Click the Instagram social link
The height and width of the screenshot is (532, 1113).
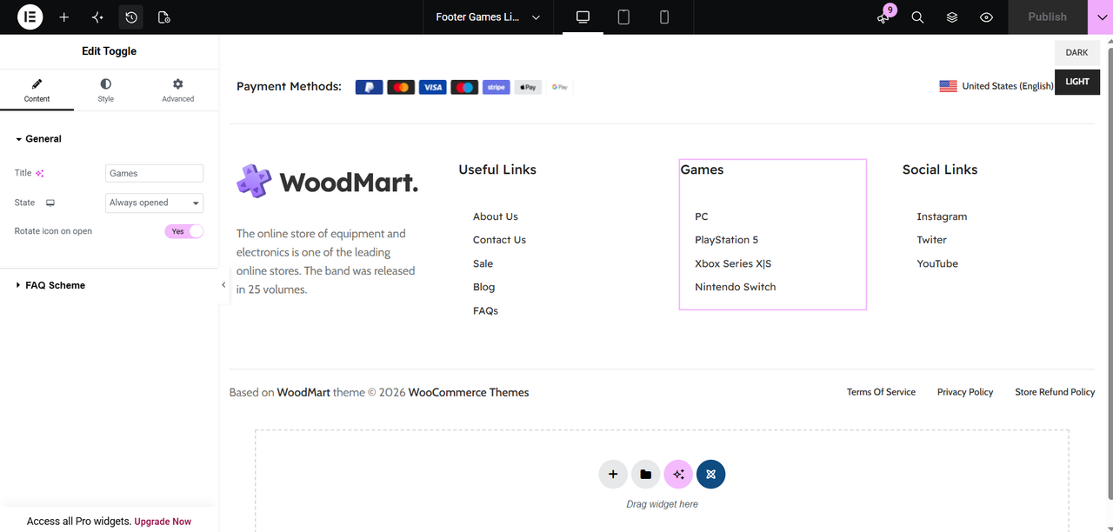point(942,216)
